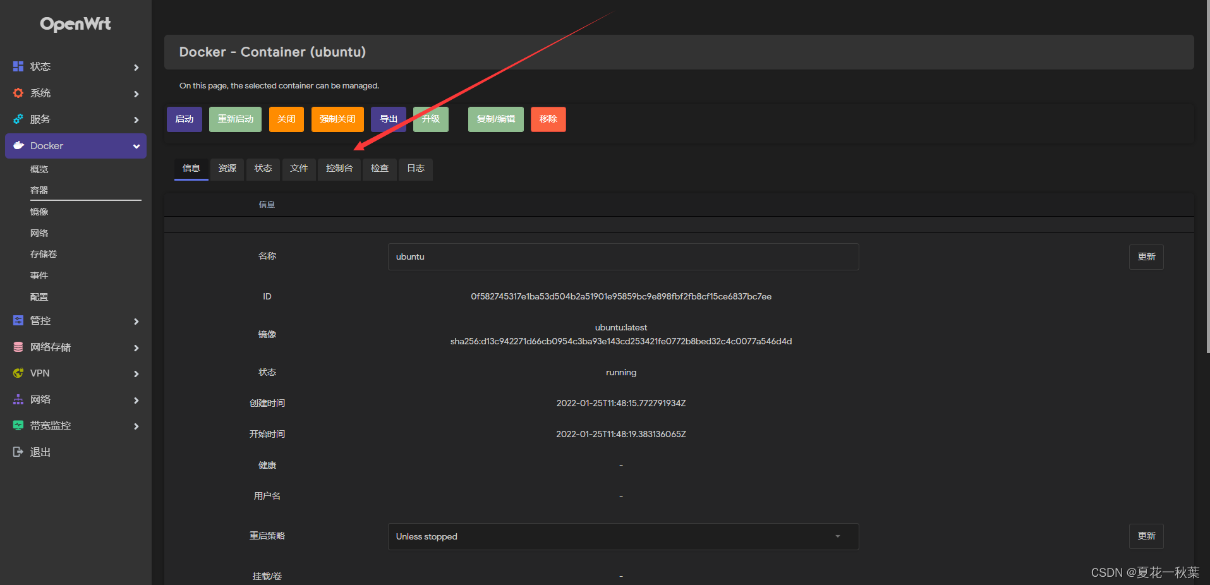
Task: Expand the VPN menu chevron
Action: click(136, 373)
